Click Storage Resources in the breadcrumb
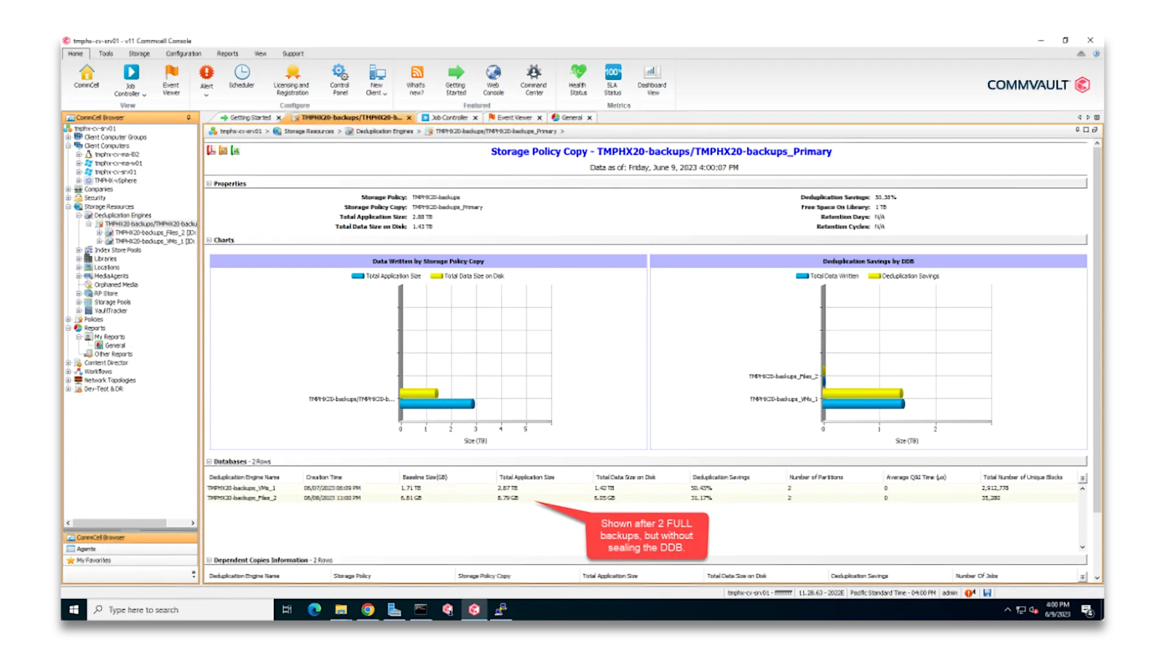 click(x=309, y=131)
